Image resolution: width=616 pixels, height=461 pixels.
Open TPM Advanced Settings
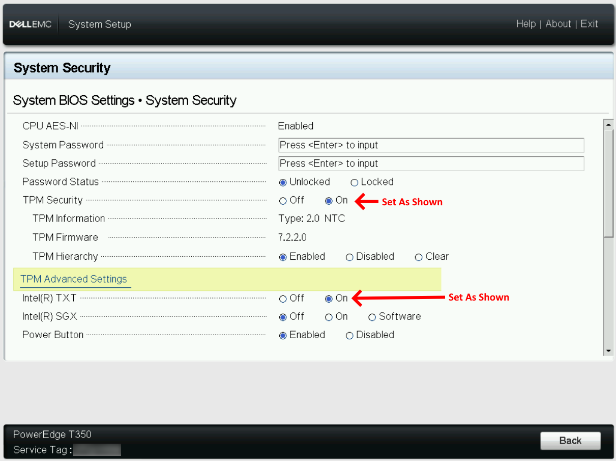click(74, 279)
